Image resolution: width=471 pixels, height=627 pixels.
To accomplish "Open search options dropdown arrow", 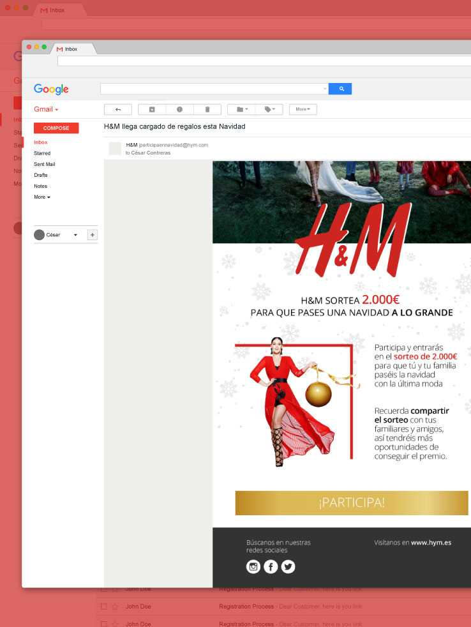I will 325,89.
